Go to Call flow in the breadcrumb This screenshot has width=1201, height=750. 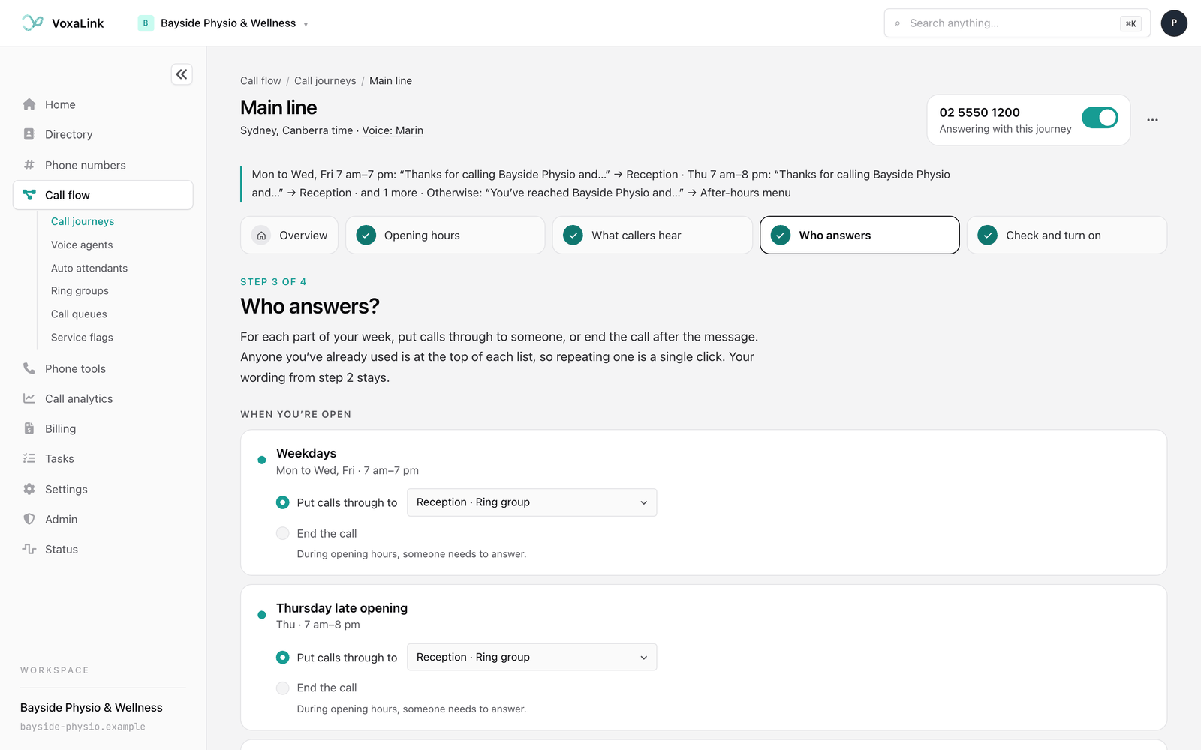click(260, 81)
